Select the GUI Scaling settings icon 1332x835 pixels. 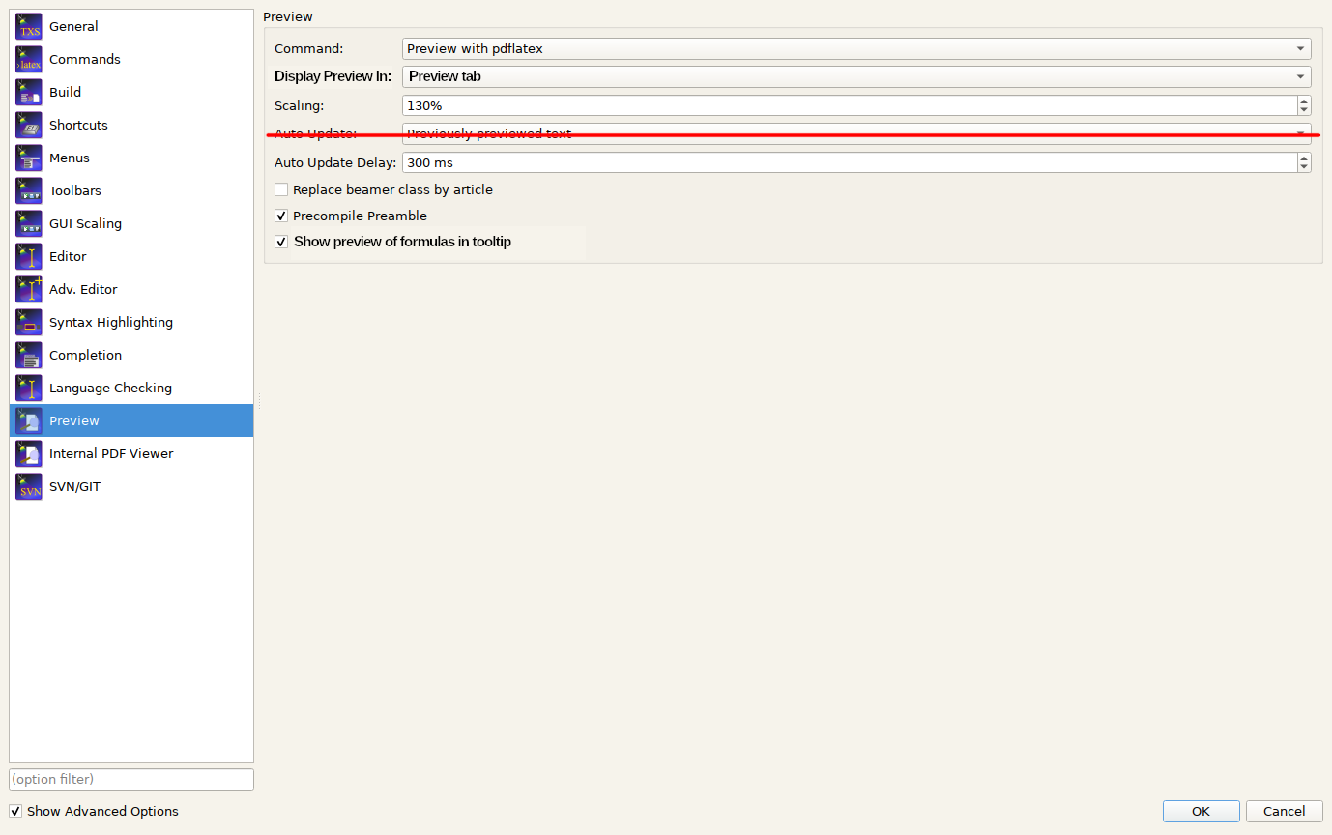[92, 223]
